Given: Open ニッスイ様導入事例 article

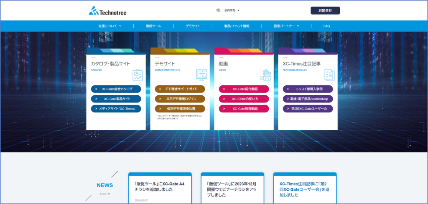Looking at the screenshot, I should coord(308,89).
